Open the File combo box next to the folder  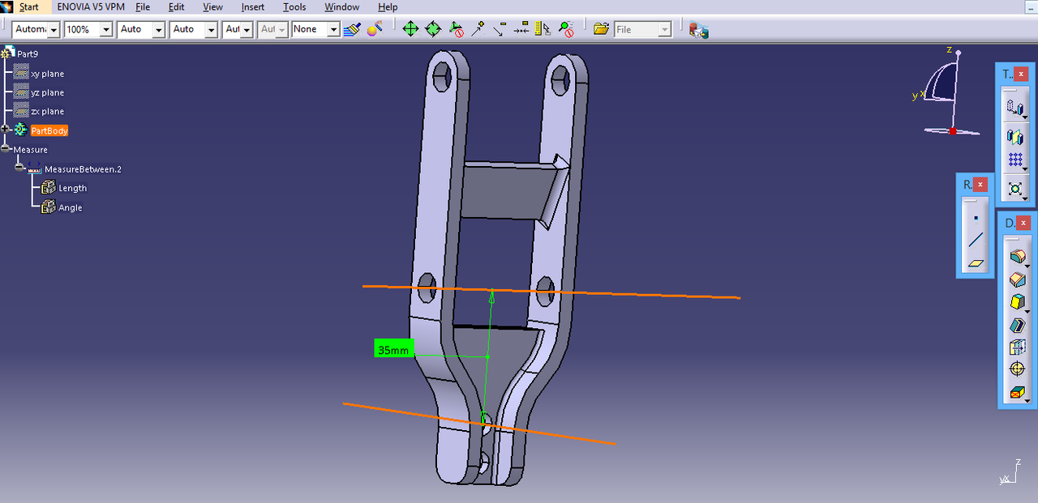(x=643, y=29)
